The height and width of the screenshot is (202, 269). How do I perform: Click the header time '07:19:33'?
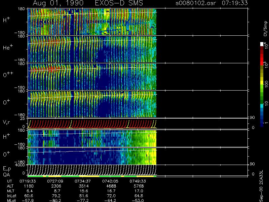(235, 3)
